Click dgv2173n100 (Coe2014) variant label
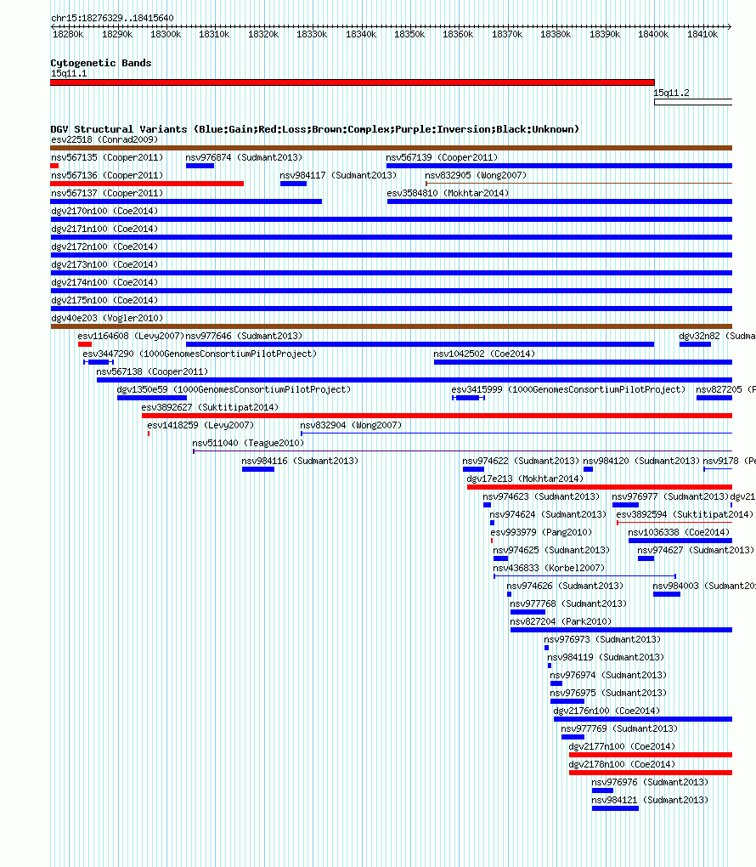Screen dimensions: 756x867 coord(104,265)
